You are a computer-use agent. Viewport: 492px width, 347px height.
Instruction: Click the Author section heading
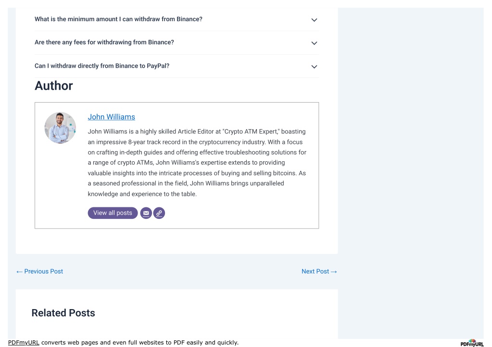pos(54,85)
